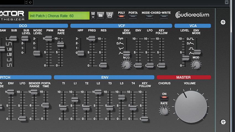Click the diamond icon in host title bar
Viewport: 235px width, 132px height.
pos(30,2)
